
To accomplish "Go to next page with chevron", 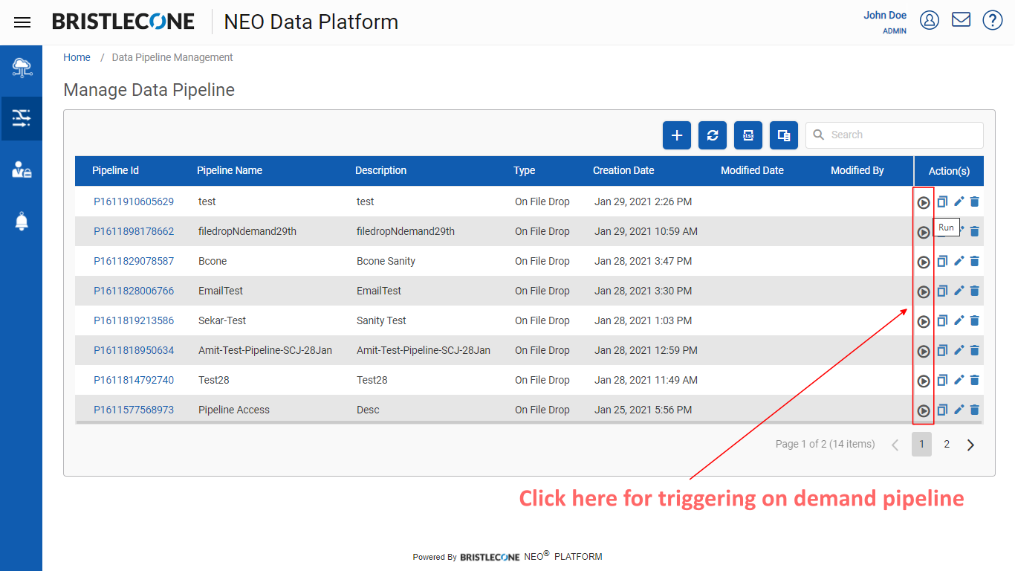I will click(x=970, y=445).
